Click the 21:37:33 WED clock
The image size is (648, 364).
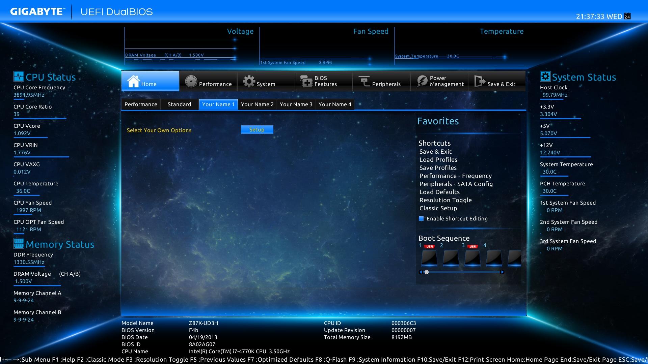click(599, 17)
